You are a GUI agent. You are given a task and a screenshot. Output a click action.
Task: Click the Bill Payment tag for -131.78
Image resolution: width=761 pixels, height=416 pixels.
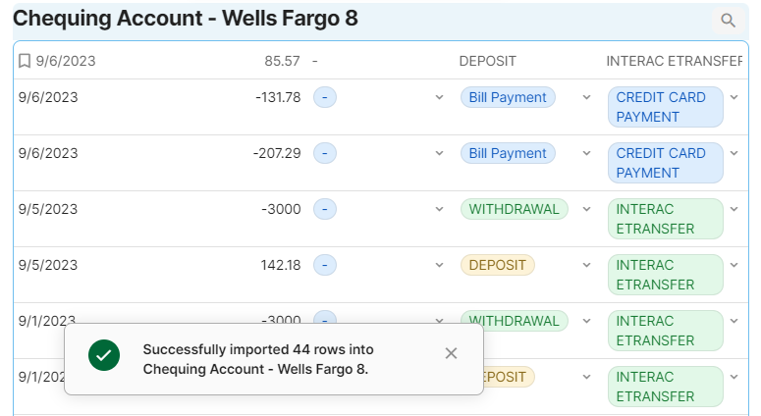(508, 97)
